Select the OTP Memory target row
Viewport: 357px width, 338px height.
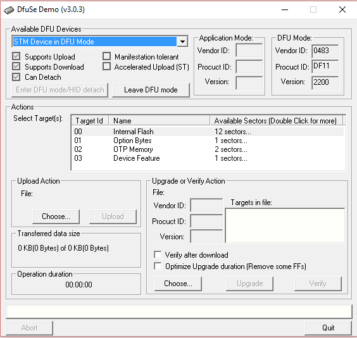click(x=208, y=149)
